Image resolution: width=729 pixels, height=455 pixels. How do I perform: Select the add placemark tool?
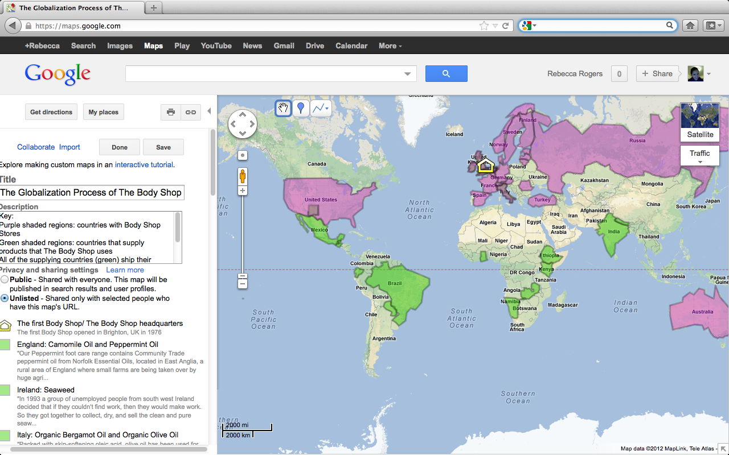(x=301, y=108)
